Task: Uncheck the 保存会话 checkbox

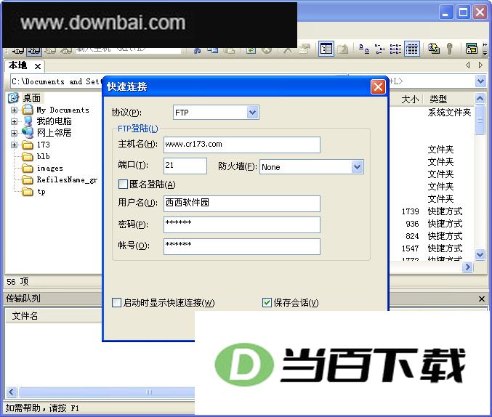Action: click(267, 303)
